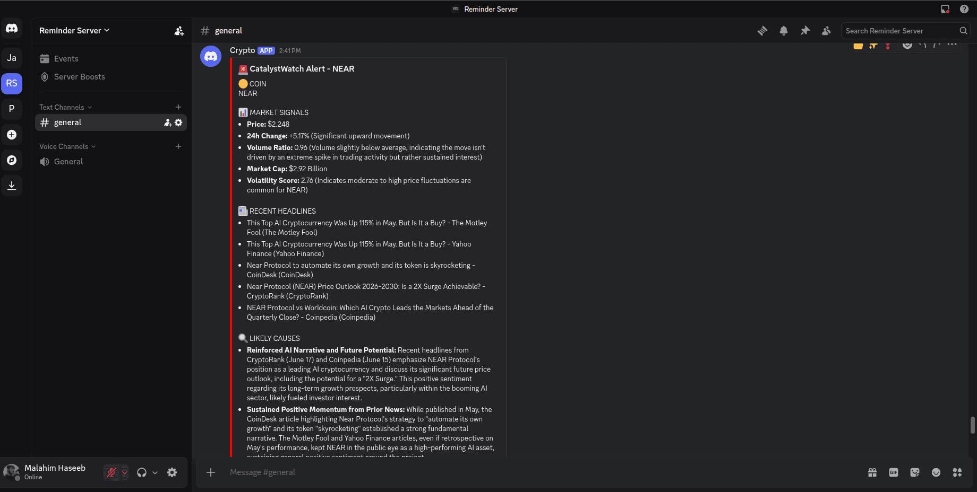Image resolution: width=977 pixels, height=492 pixels.
Task: Invite people to Reminder Server icon
Action: click(179, 31)
